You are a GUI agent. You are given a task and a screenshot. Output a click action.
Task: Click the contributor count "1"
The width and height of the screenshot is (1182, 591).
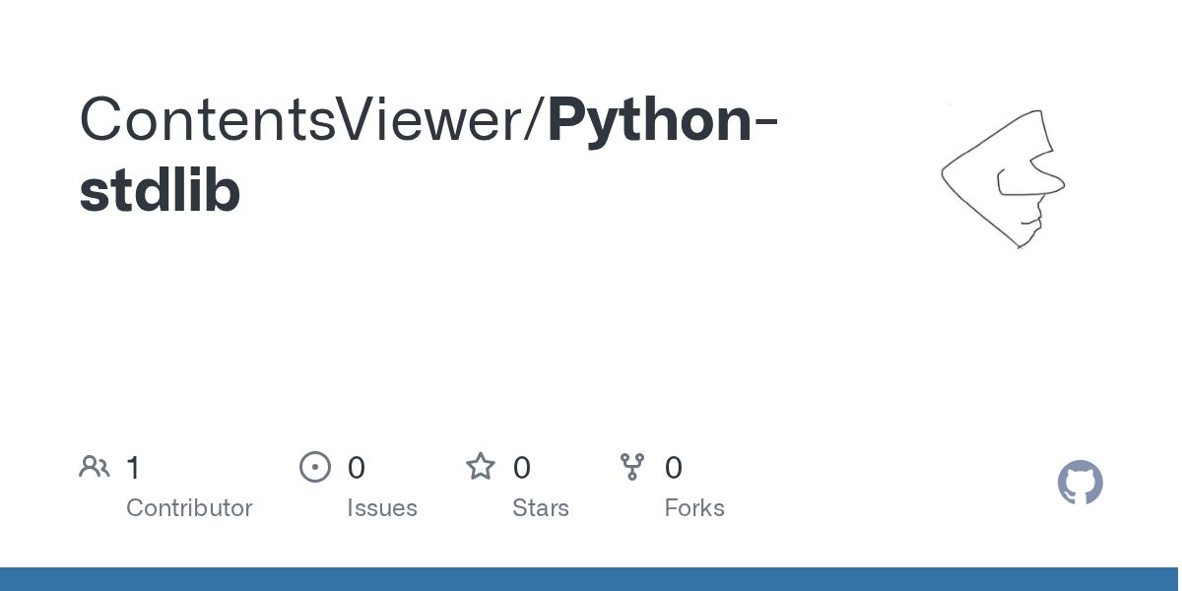tap(133, 468)
